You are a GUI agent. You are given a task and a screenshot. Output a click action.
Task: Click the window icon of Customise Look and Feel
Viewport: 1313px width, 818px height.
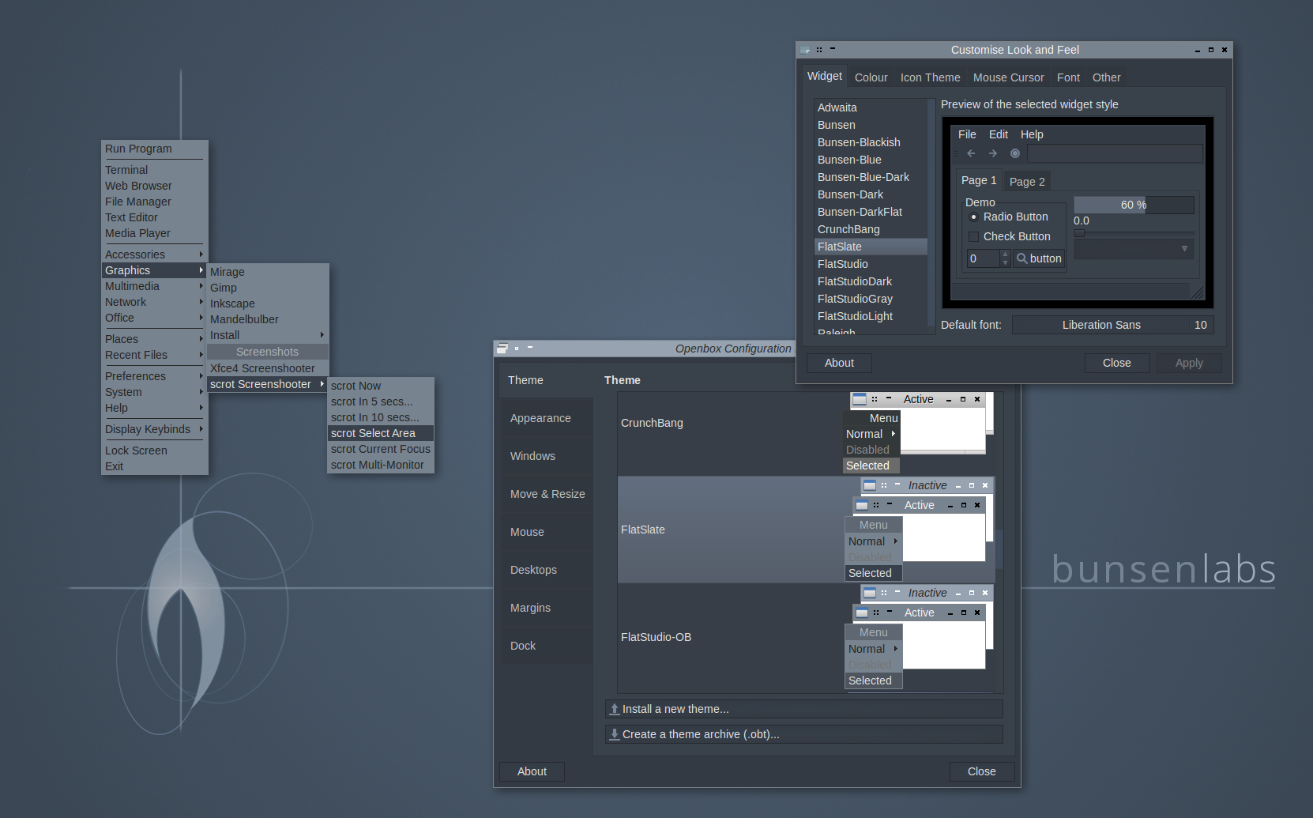(x=805, y=49)
